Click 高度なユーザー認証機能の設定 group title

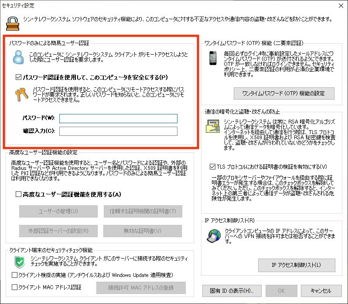pos(43,152)
